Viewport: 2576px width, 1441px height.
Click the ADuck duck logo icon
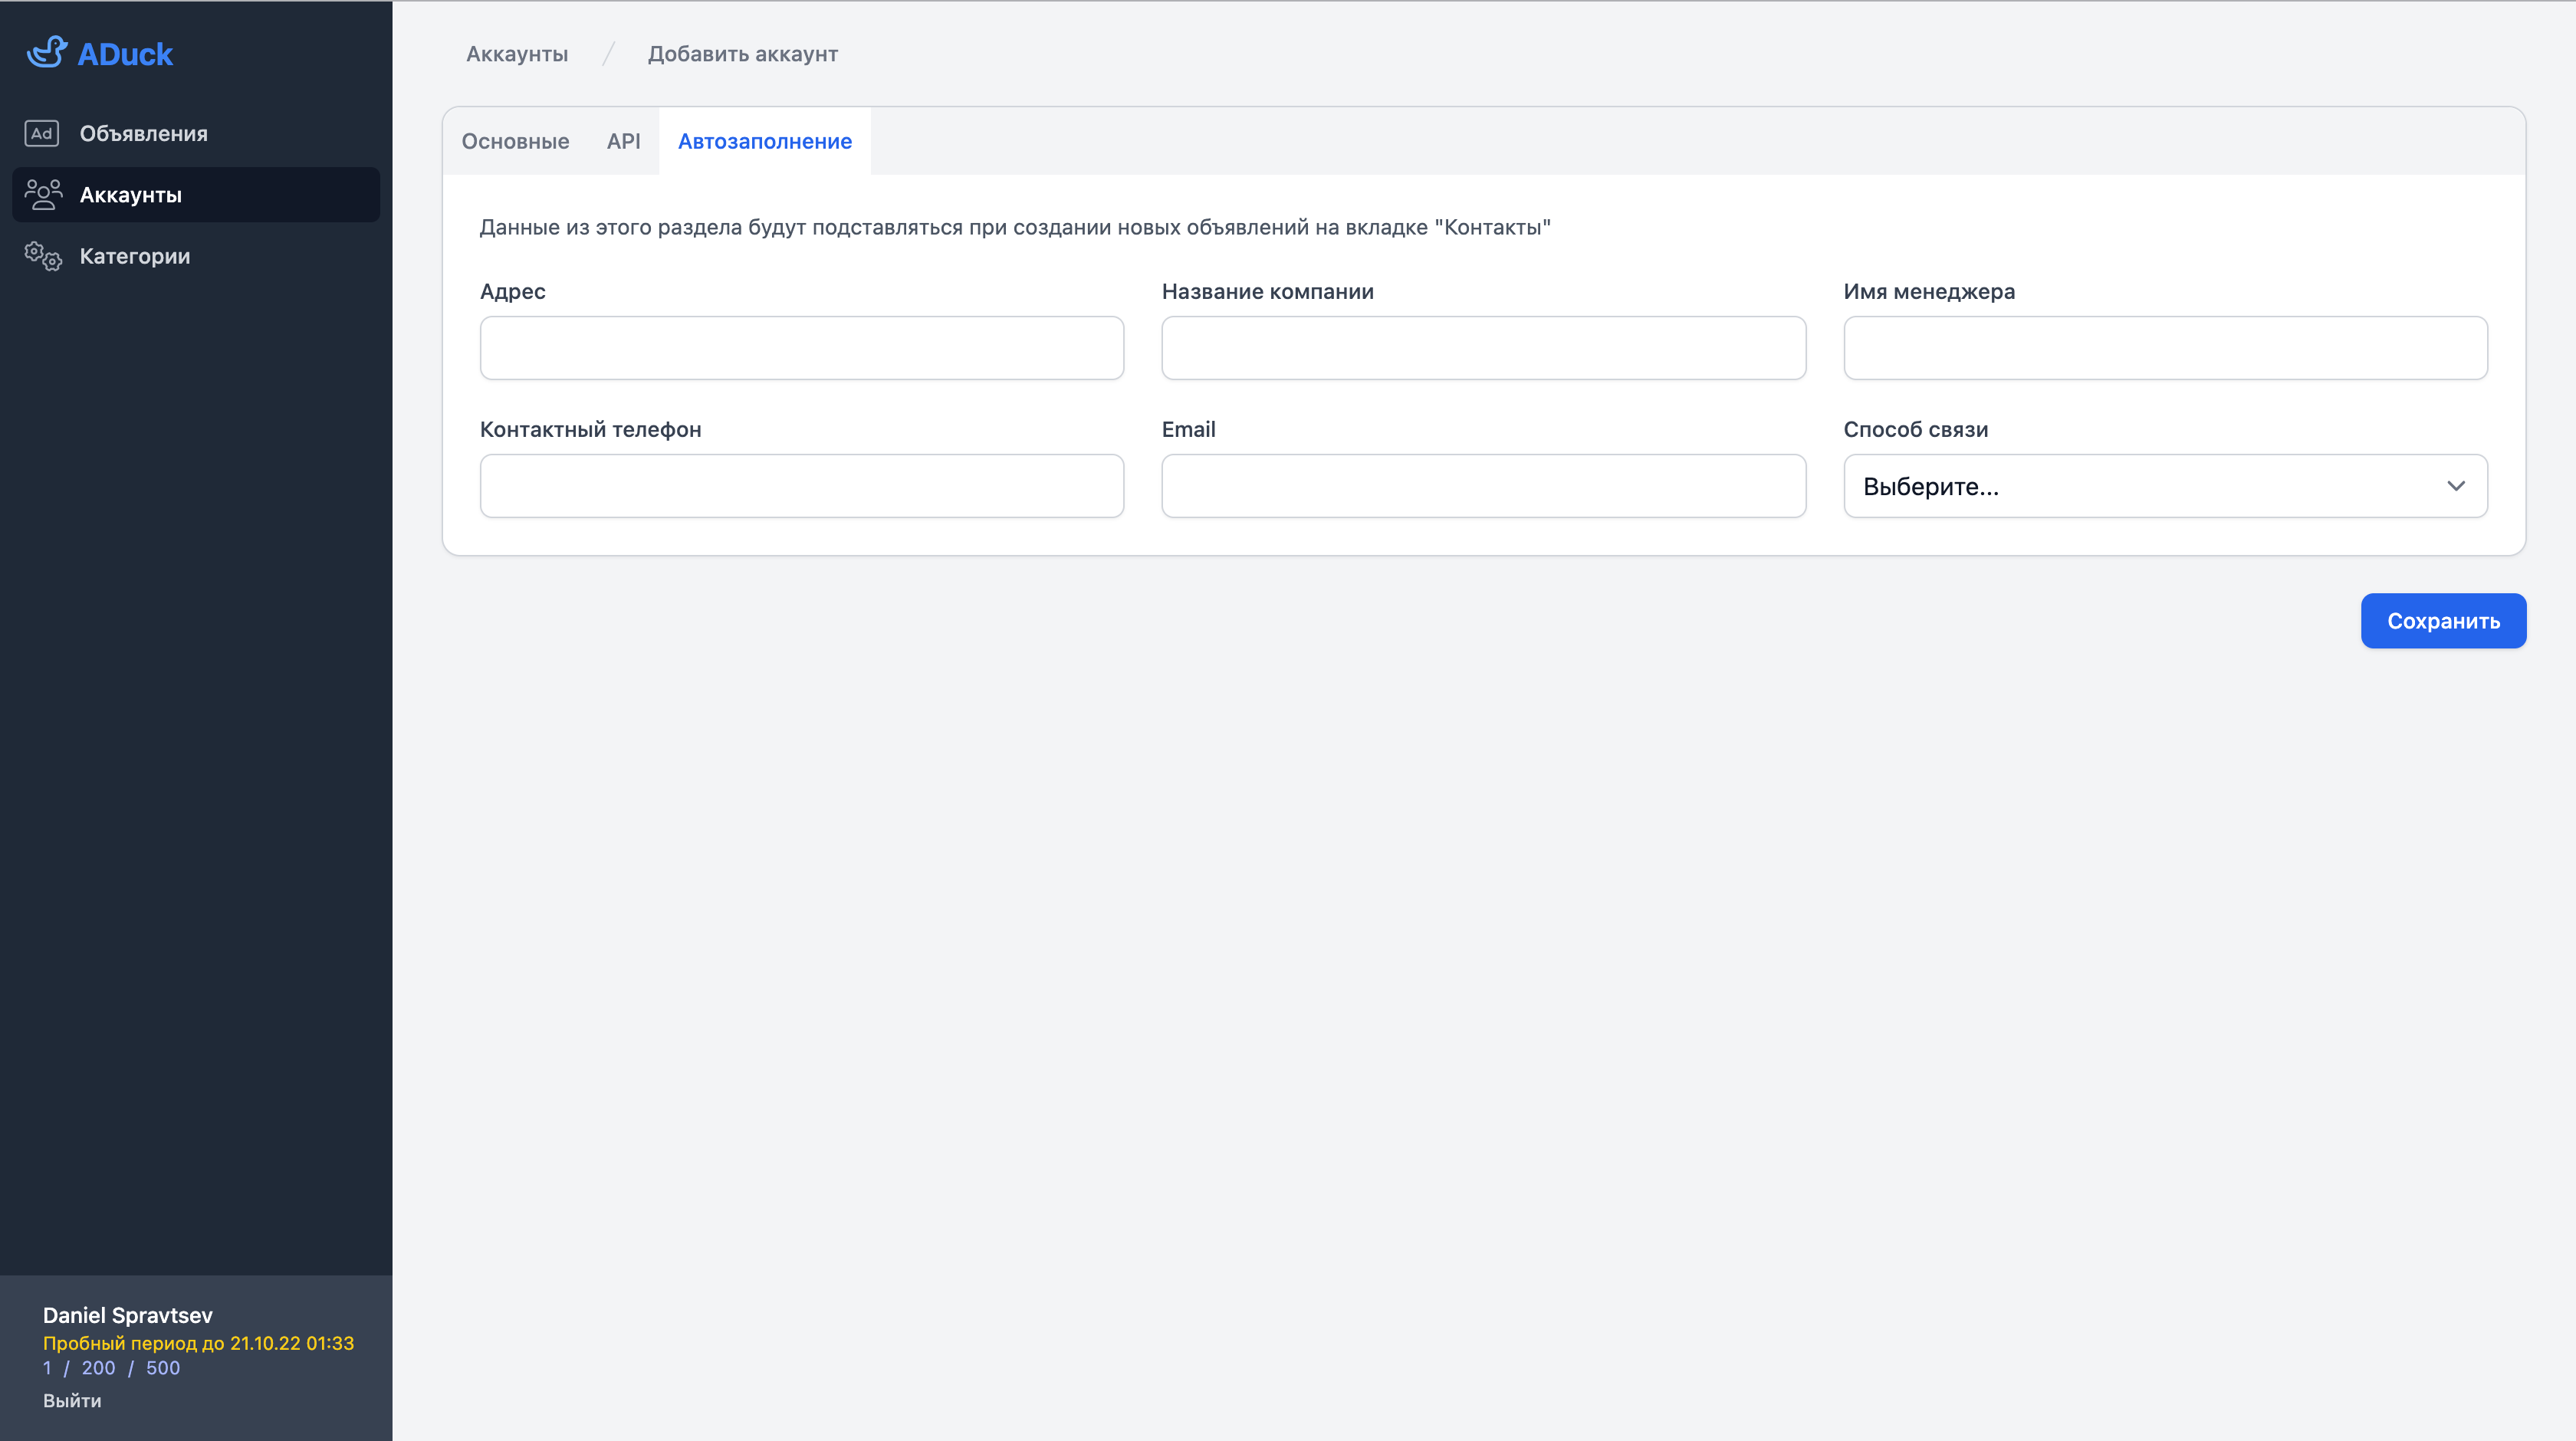46,53
